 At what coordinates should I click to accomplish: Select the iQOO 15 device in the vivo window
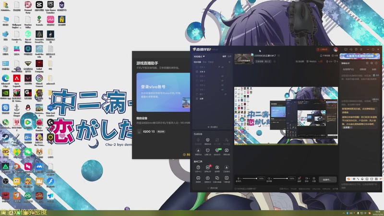pyautogui.click(x=151, y=132)
